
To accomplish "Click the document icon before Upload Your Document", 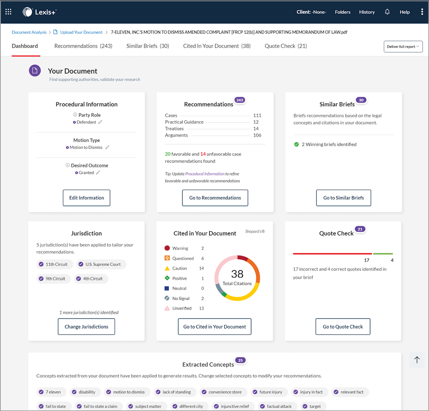I will pyautogui.click(x=55, y=32).
